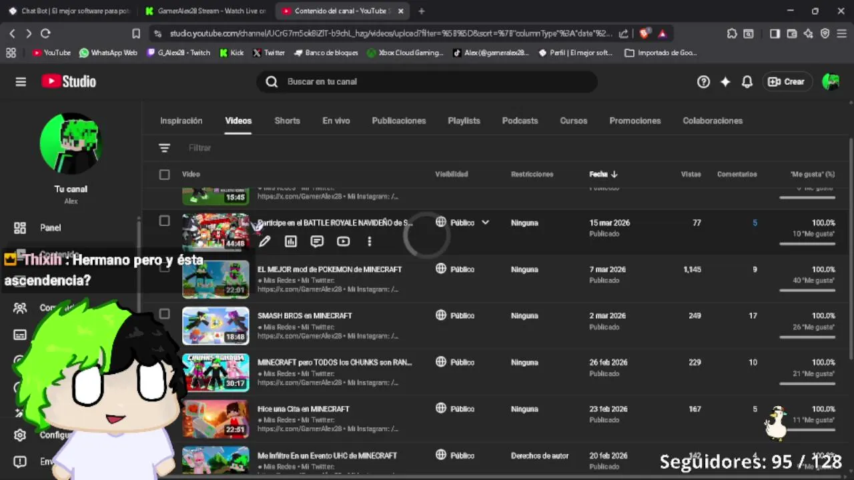Select the Videos tab
The image size is (854, 480).
238,121
